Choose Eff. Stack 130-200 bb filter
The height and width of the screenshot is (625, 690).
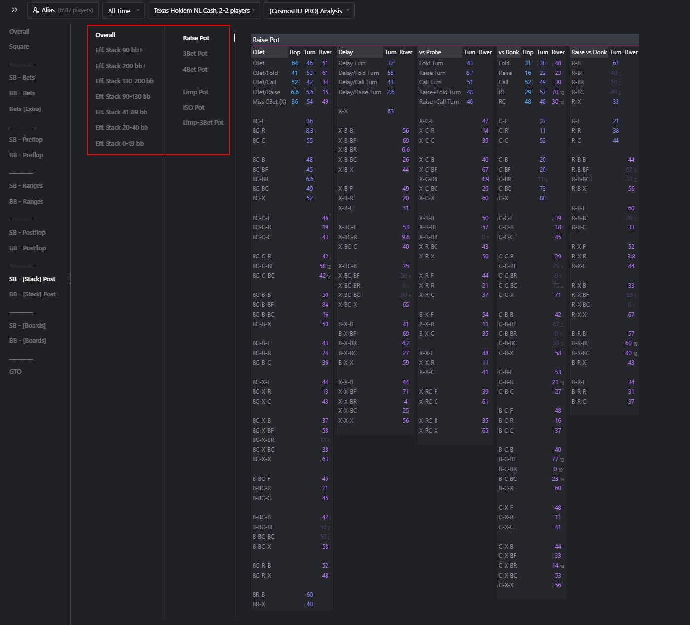[x=124, y=81]
